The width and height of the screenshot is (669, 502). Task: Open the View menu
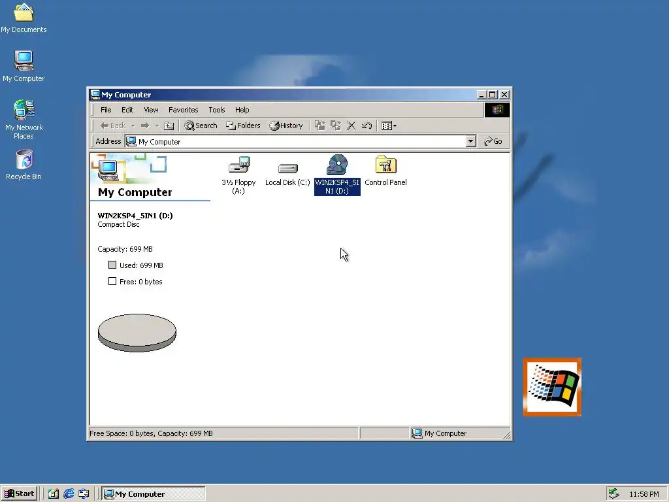pos(151,110)
